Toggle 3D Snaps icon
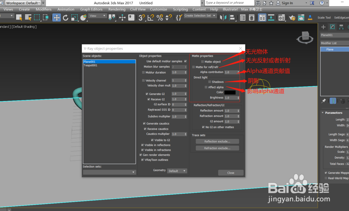This screenshot has width=349, height=211. (141, 17)
